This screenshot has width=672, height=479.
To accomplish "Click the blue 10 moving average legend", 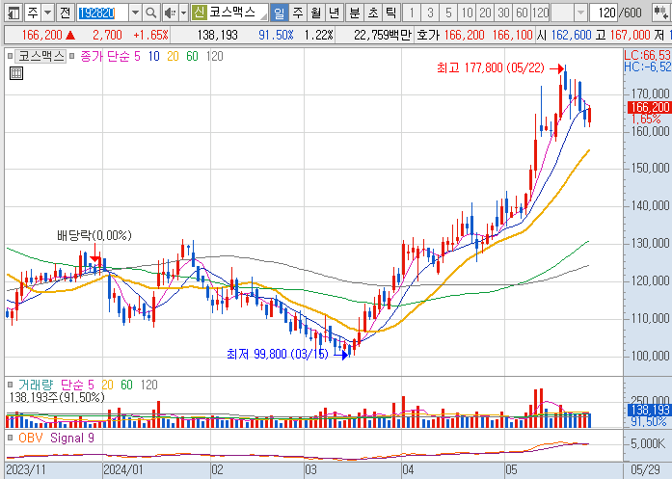I will point(154,56).
